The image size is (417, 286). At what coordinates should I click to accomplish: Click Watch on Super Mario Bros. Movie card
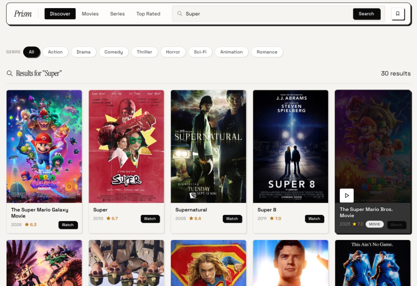click(x=396, y=225)
